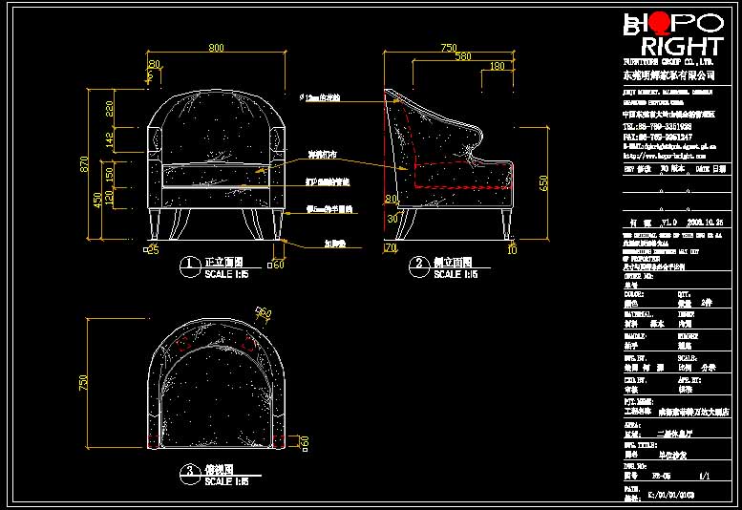
Task: Select the K:/01/01/0103 file path
Action: tap(671, 496)
